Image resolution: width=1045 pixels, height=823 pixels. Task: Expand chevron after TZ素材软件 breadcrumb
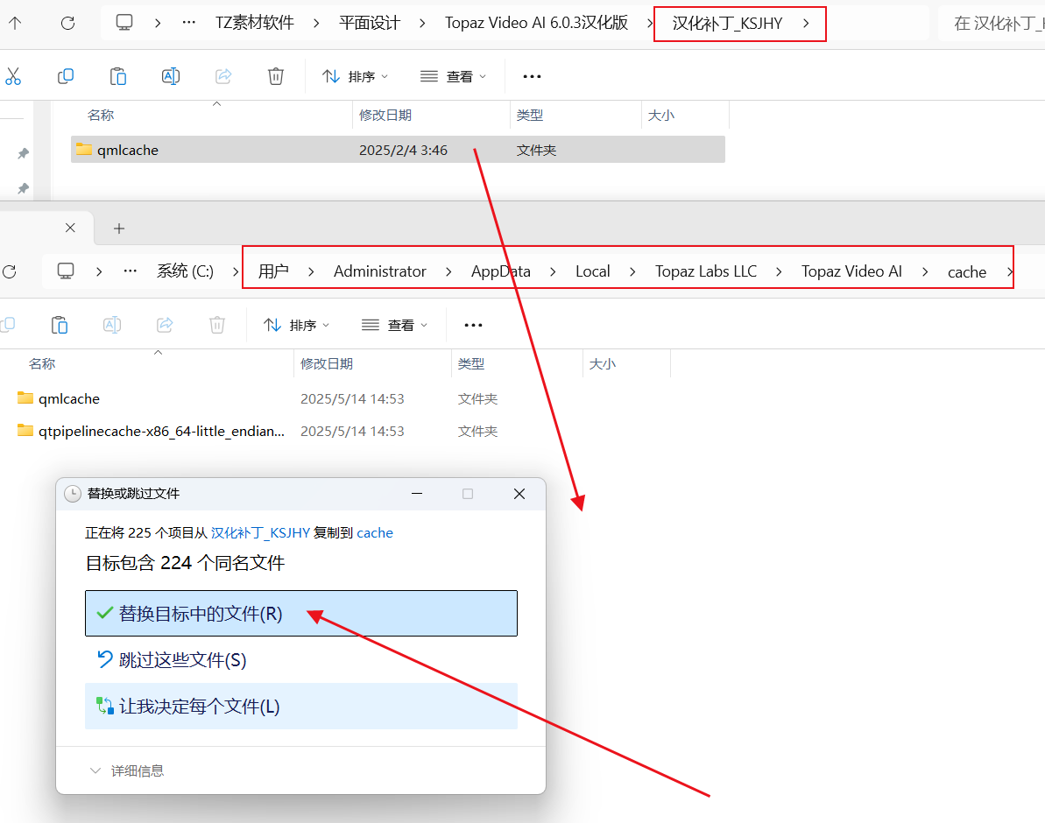tap(316, 24)
